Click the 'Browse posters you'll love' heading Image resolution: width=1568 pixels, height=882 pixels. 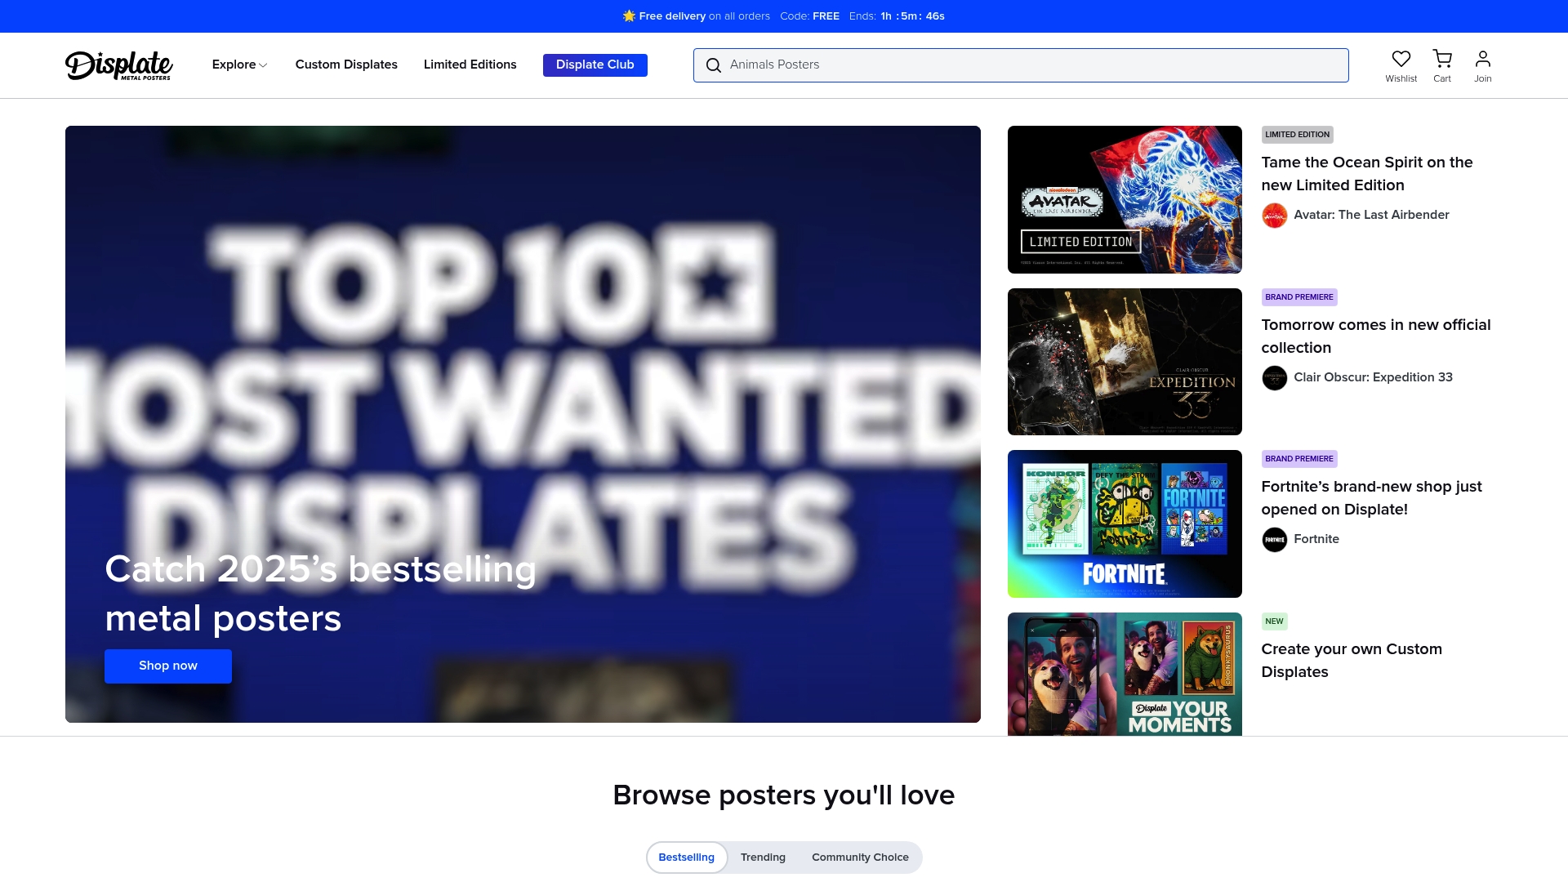(x=784, y=795)
